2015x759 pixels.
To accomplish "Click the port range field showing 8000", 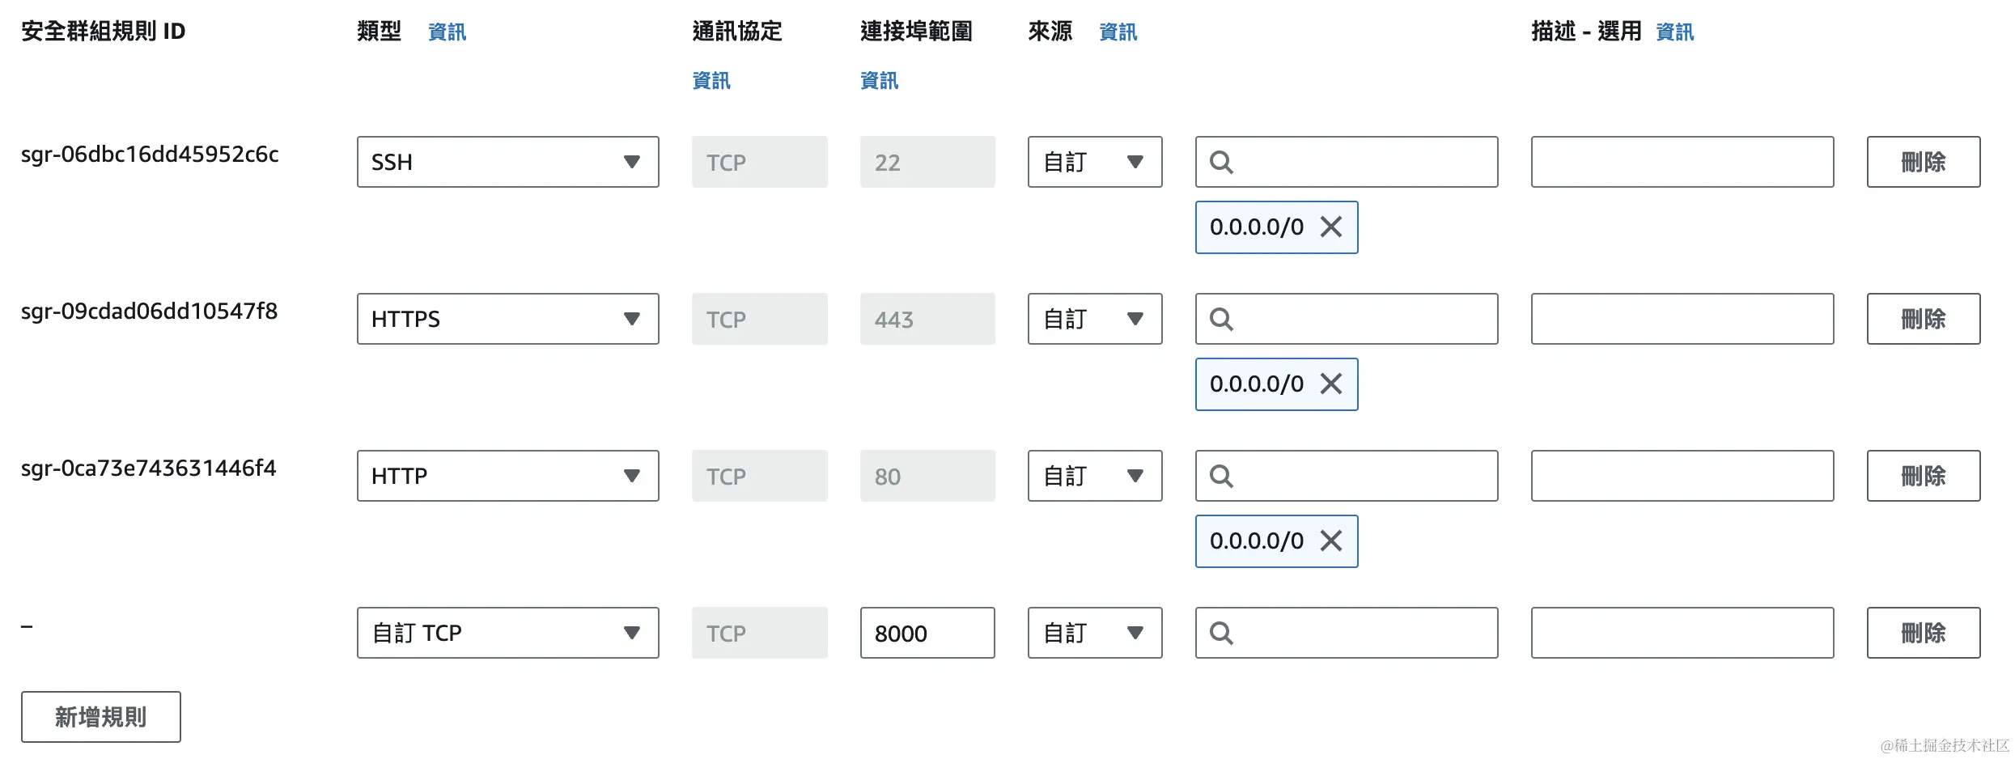I will click(927, 633).
